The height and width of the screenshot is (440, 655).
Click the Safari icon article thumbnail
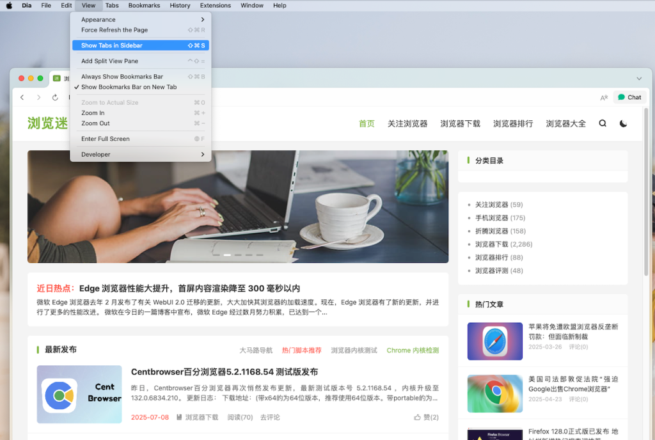[x=494, y=341]
